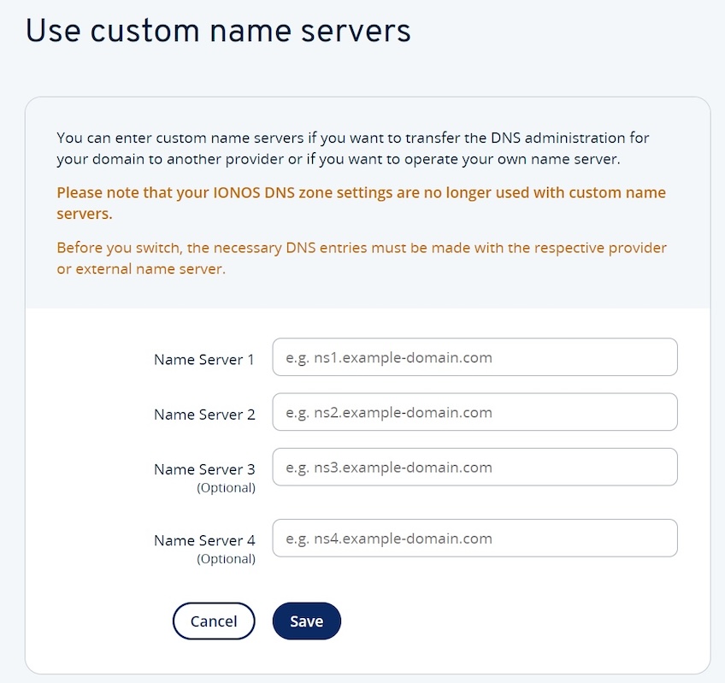Select the field showing ns2.example-domain.com placeholder

coord(474,412)
